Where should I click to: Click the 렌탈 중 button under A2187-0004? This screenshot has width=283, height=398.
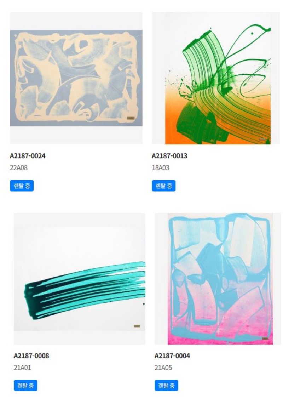pyautogui.click(x=166, y=386)
